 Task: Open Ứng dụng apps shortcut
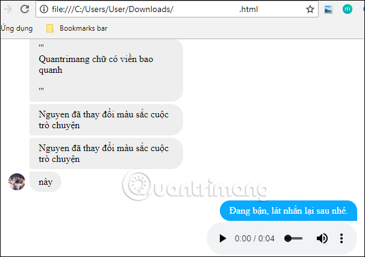(x=16, y=28)
